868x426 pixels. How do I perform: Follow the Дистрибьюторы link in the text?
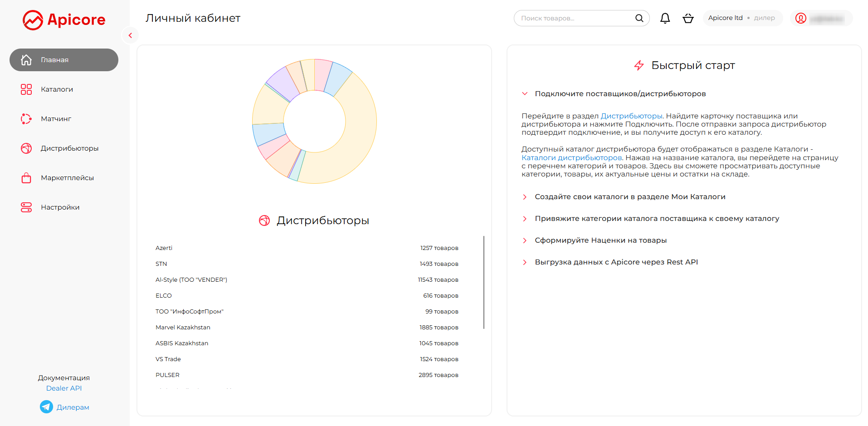(x=631, y=116)
